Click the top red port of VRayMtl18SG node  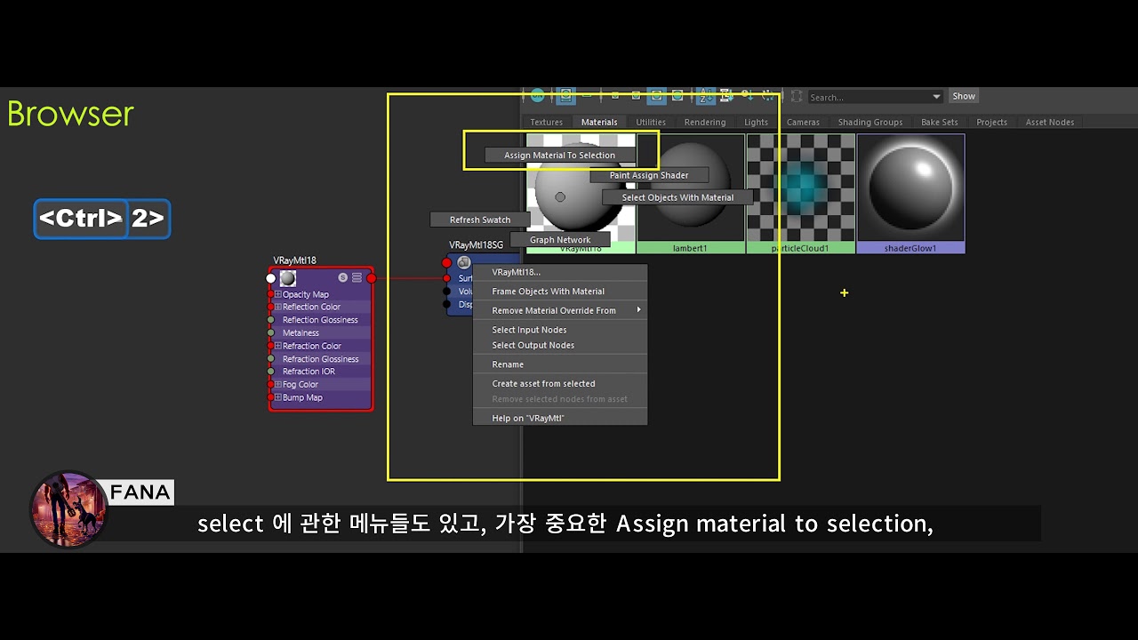(446, 263)
